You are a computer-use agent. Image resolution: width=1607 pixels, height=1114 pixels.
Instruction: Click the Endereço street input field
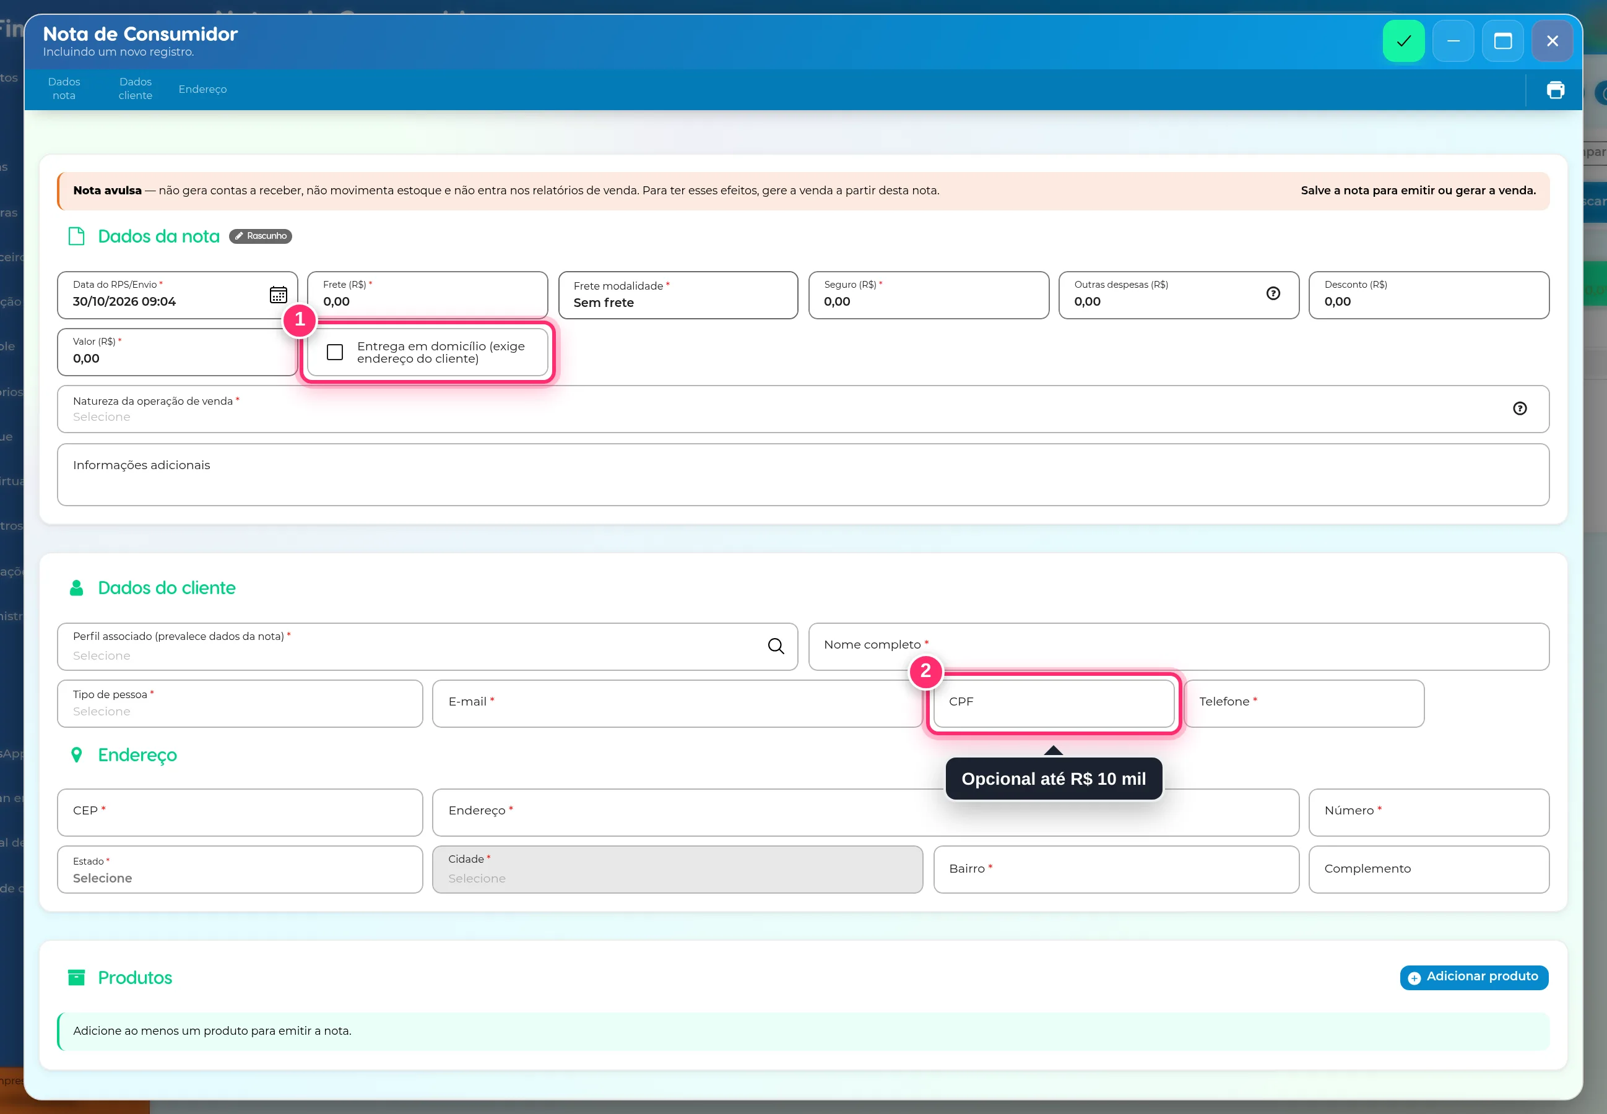865,813
